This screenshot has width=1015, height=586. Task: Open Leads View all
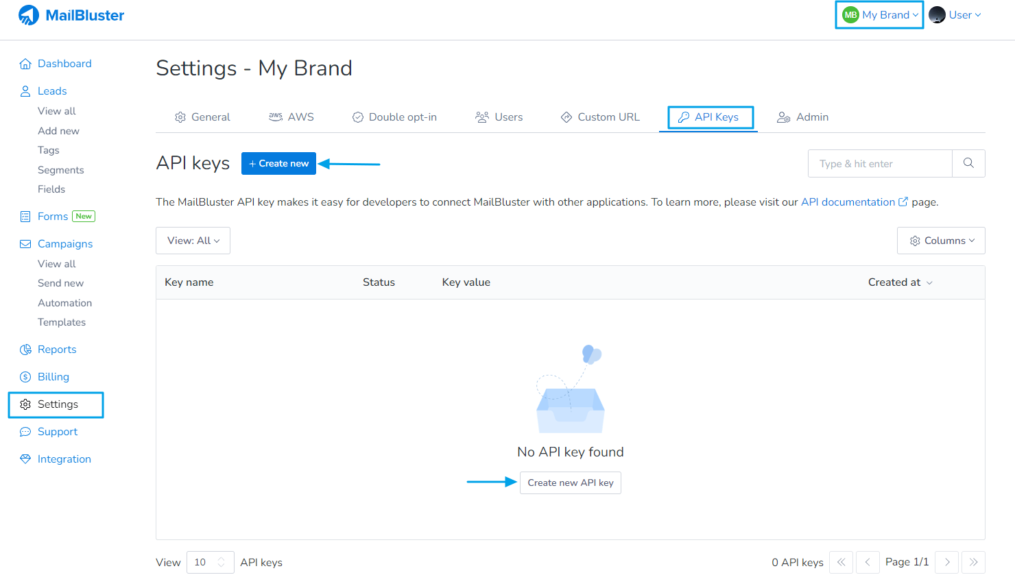click(x=57, y=111)
